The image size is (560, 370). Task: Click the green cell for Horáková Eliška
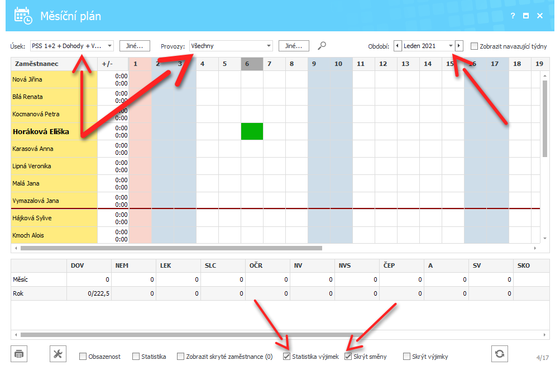click(252, 131)
